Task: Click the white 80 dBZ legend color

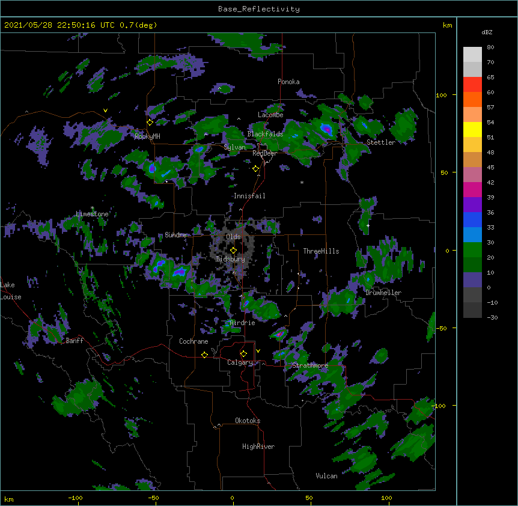Action: pyautogui.click(x=472, y=54)
